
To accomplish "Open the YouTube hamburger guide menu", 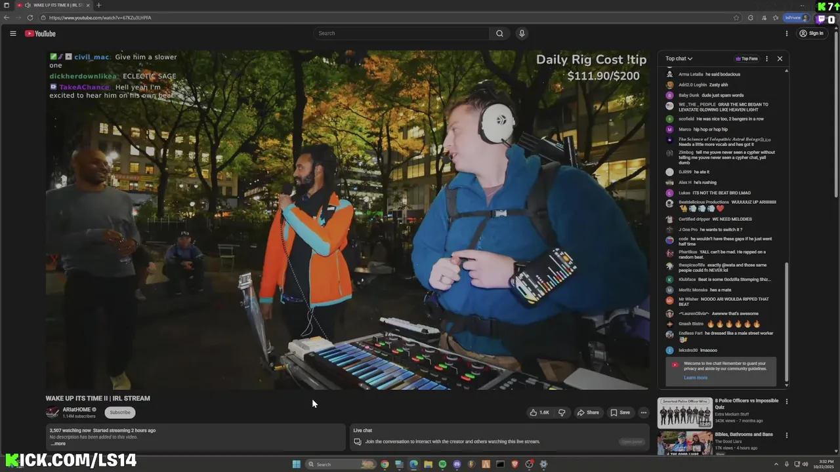I will tap(12, 33).
